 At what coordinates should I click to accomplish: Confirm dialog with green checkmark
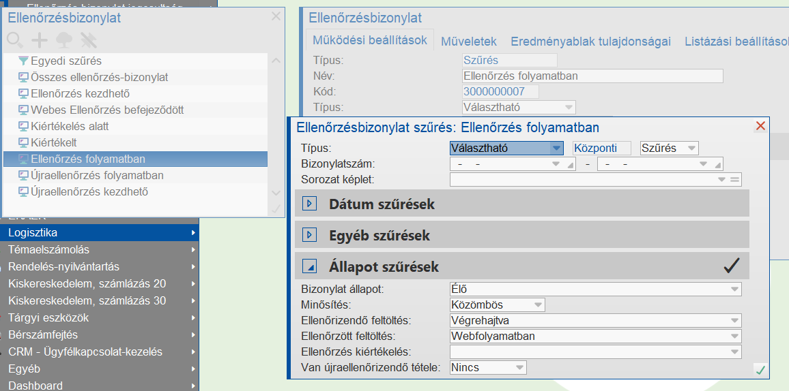pos(760,371)
